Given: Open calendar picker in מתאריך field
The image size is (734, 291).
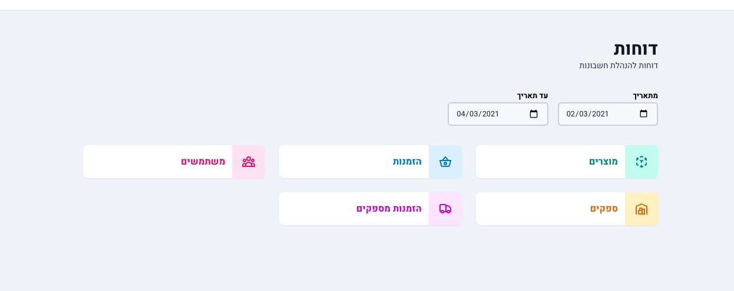Looking at the screenshot, I should point(643,114).
